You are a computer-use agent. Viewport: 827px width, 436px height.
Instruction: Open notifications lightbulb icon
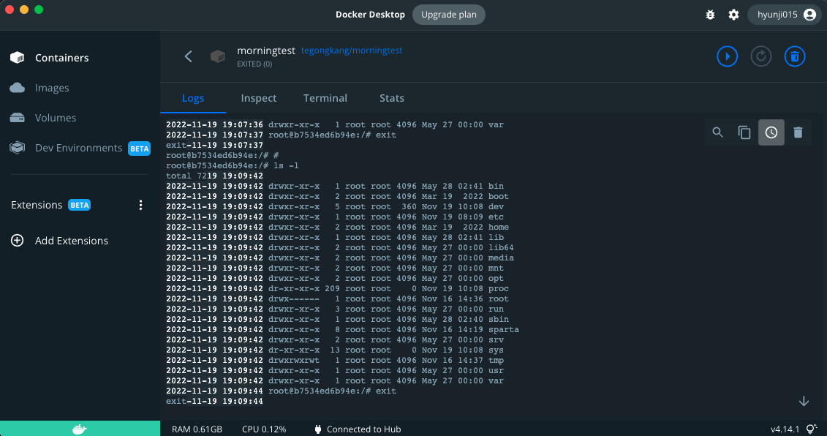(812, 429)
